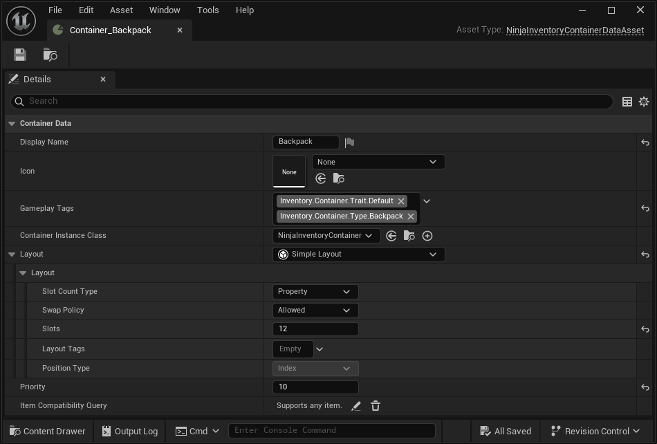
Task: Open property matrix table view icon
Action: click(x=627, y=102)
